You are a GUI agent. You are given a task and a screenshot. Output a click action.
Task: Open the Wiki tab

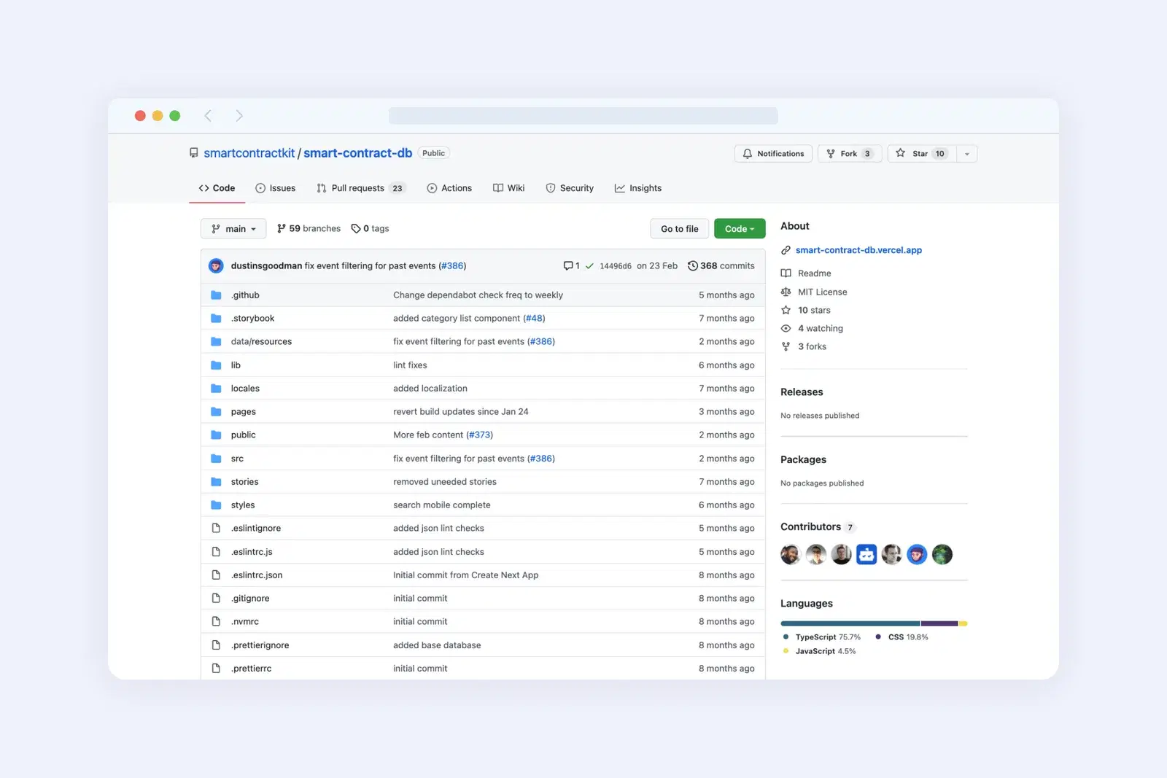tap(509, 188)
